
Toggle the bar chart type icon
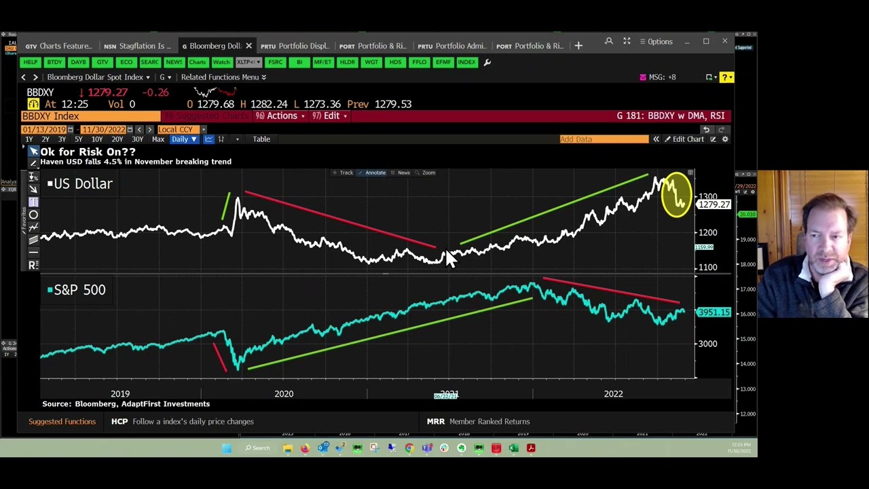tap(221, 139)
